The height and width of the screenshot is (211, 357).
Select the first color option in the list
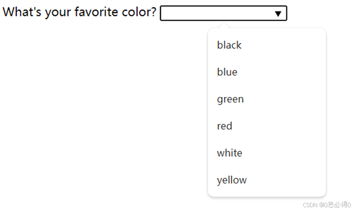229,45
